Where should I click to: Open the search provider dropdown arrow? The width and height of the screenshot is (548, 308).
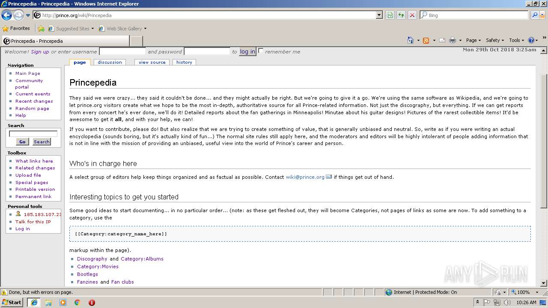(x=542, y=15)
